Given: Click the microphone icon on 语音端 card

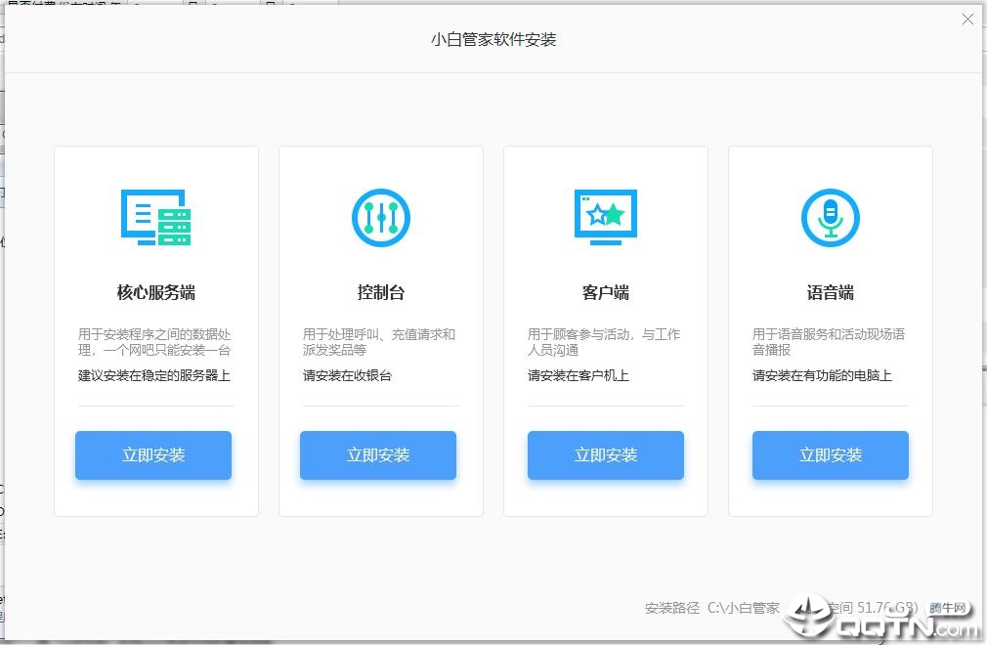Looking at the screenshot, I should point(830,217).
